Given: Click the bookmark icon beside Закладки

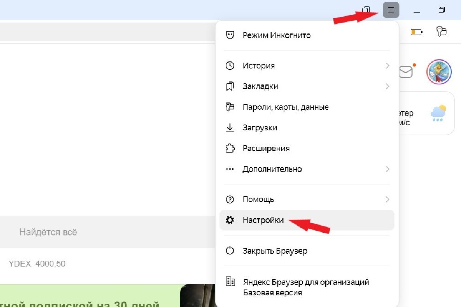Looking at the screenshot, I should (x=230, y=86).
